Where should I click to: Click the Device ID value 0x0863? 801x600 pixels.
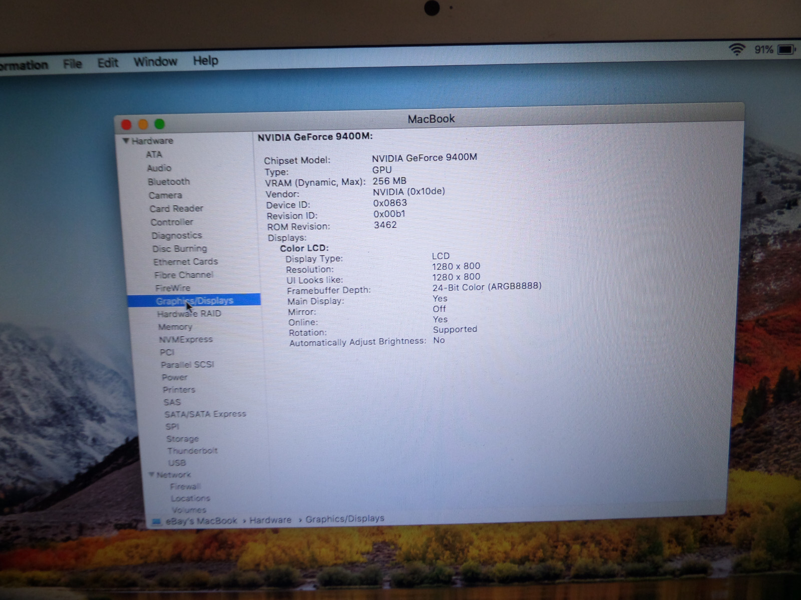390,203
